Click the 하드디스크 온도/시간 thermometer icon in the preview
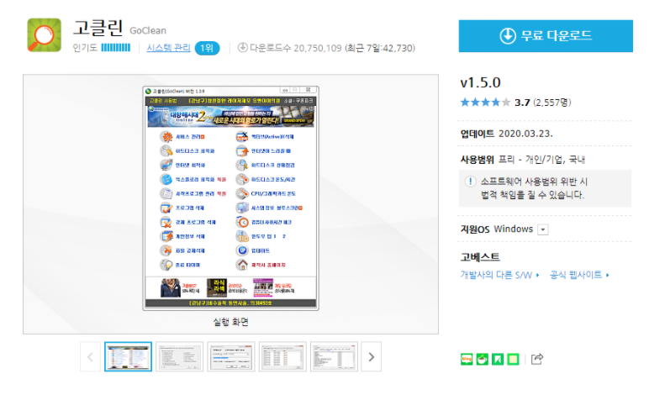 click(242, 179)
